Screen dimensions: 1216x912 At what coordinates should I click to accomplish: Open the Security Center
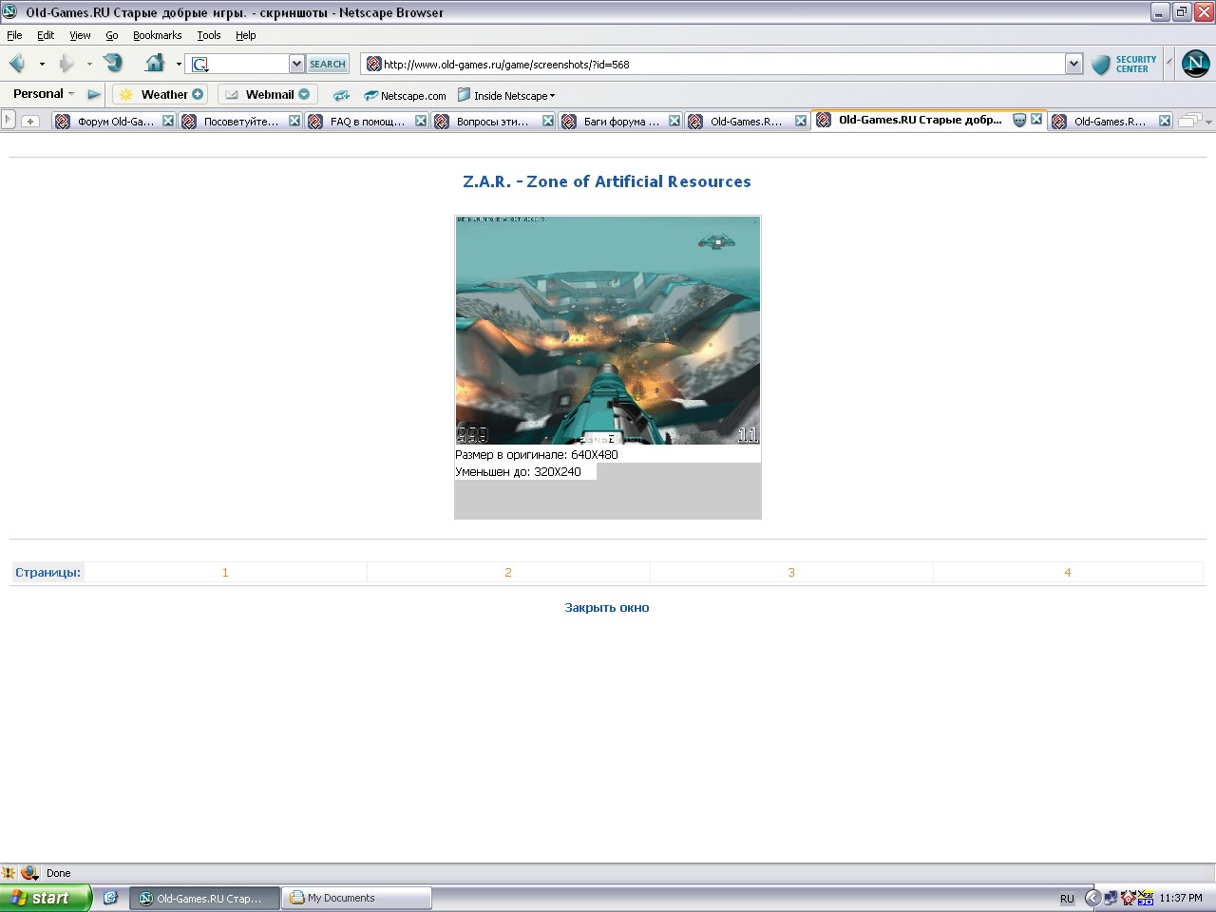(1125, 64)
